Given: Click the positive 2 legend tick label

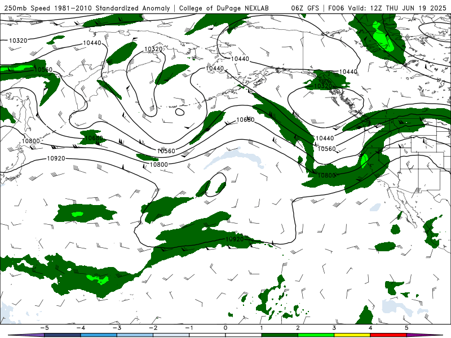Looking at the screenshot, I should (x=298, y=328).
